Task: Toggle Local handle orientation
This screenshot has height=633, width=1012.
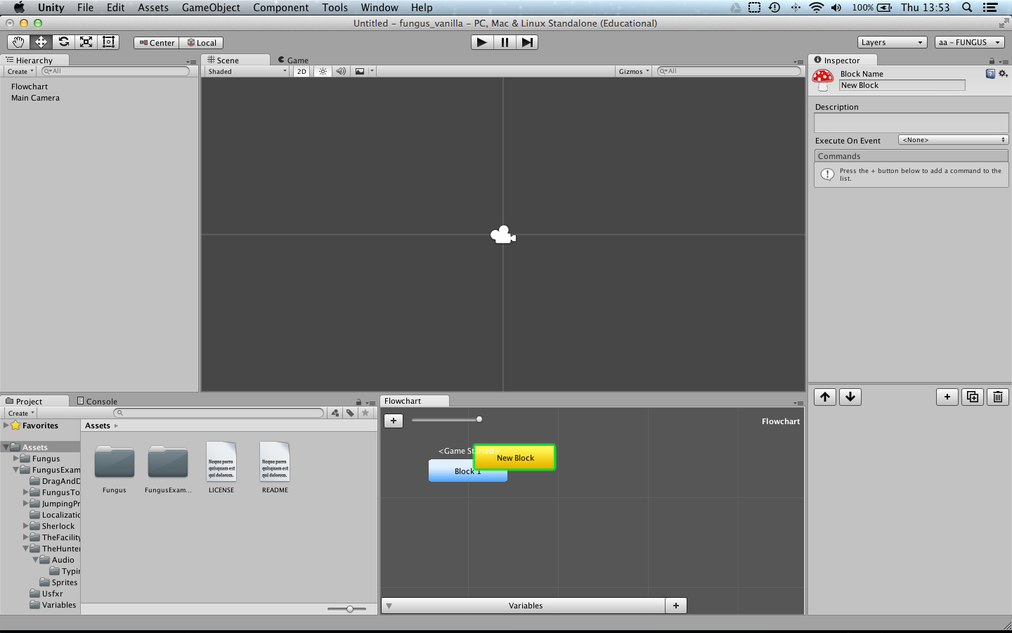Action: (202, 43)
